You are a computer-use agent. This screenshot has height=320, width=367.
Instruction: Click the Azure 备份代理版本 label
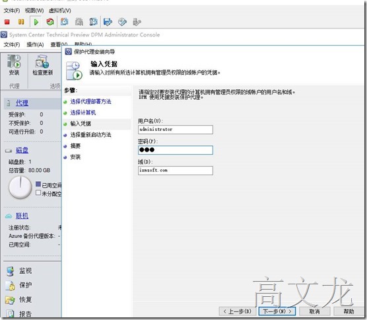click(x=32, y=236)
